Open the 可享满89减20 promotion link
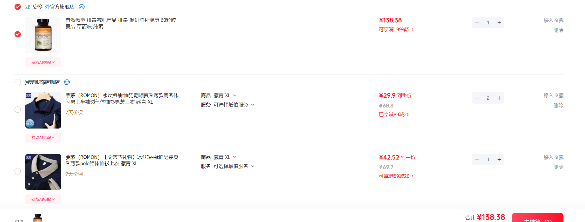Viewport: 585px width, 222px height. click(x=396, y=176)
